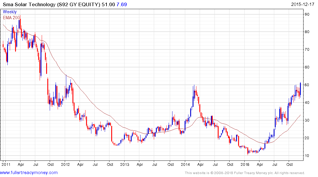Viewport: 318px width, 177px height.
Task: Click the 90 price level on axis
Action: [x=307, y=14]
